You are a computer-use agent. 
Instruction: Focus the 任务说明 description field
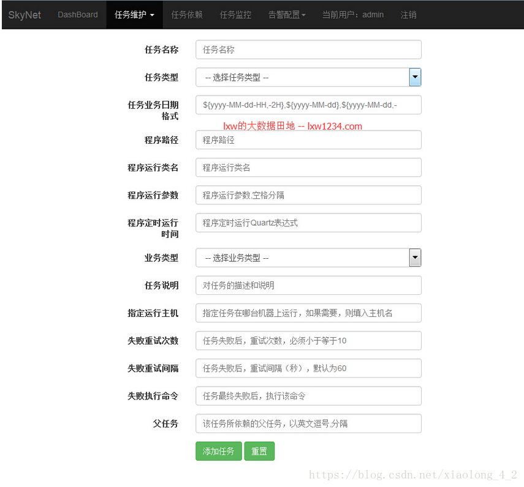tap(308, 286)
